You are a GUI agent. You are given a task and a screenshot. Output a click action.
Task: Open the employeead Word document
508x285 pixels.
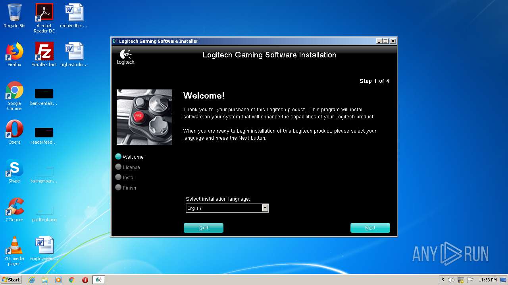44,249
